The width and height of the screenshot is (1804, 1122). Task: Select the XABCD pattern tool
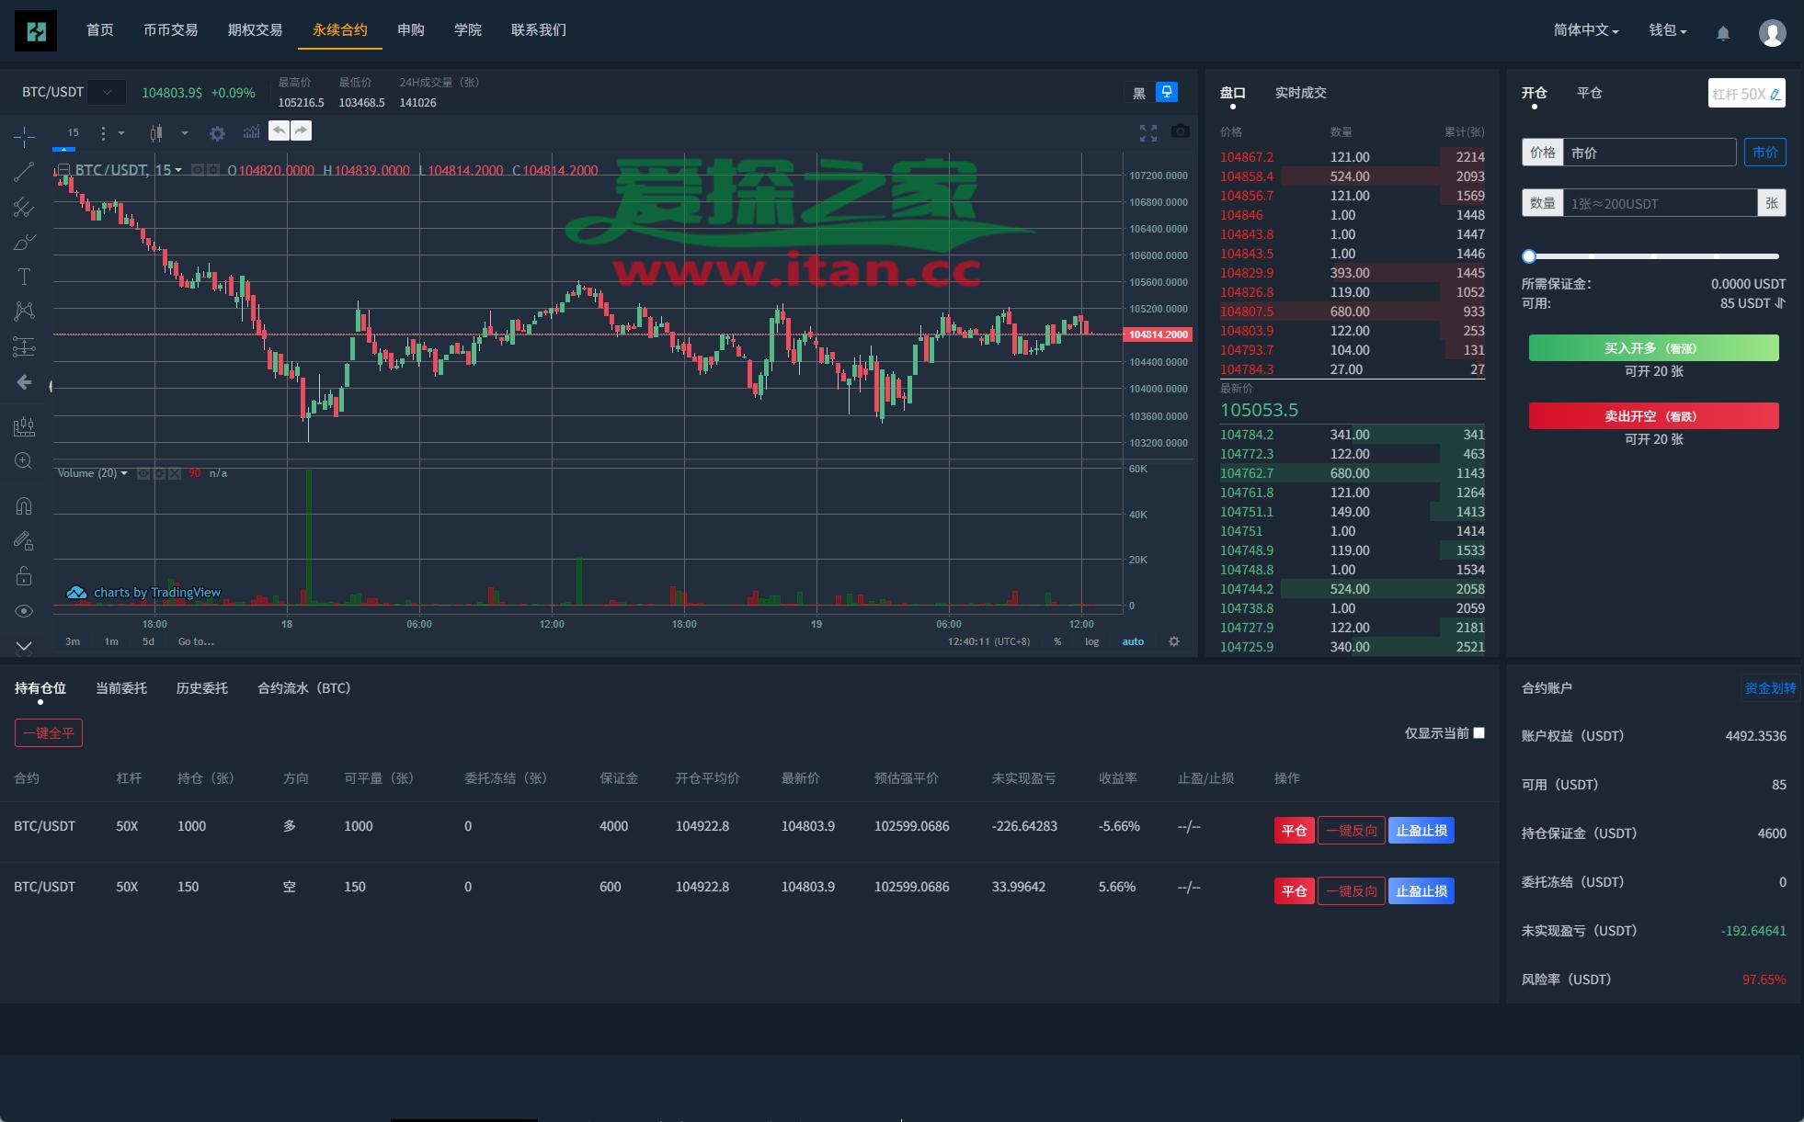coord(24,312)
